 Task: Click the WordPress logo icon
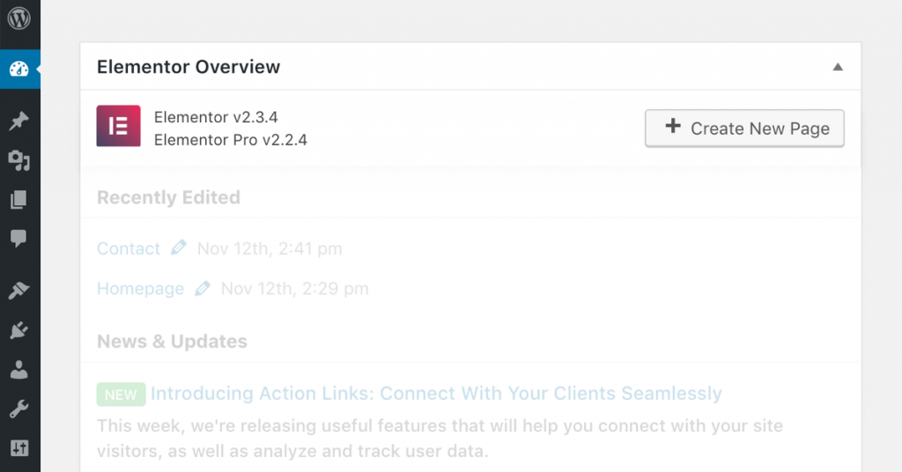[x=18, y=18]
